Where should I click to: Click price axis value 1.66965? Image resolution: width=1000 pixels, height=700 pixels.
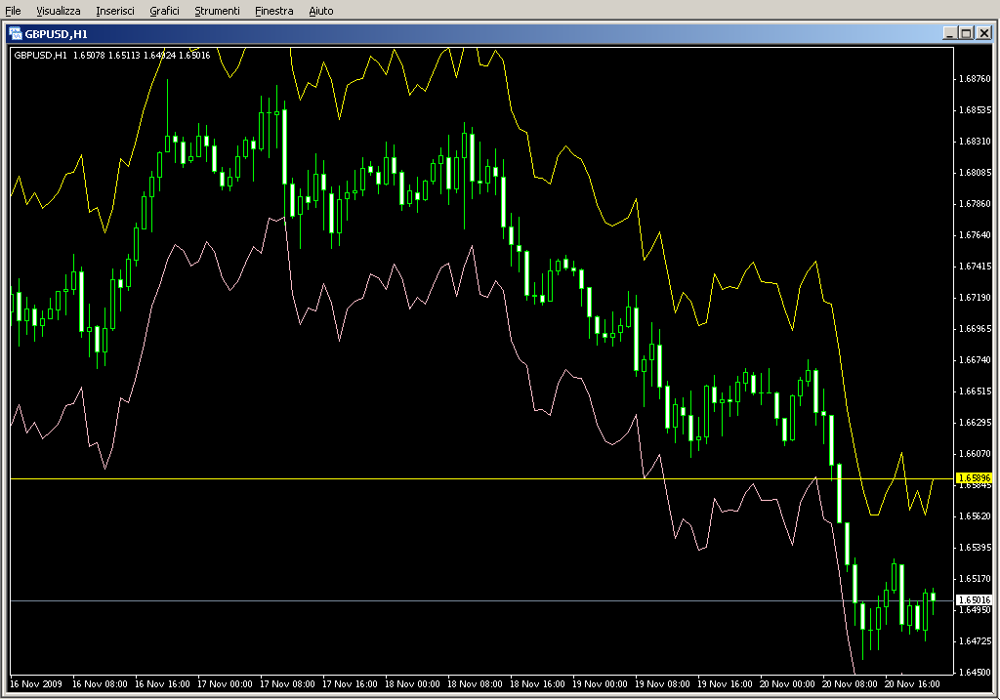click(x=976, y=329)
